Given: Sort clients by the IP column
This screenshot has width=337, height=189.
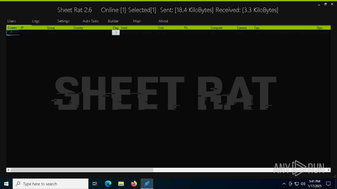Looking at the screenshot, I should pyautogui.click(x=33, y=28).
